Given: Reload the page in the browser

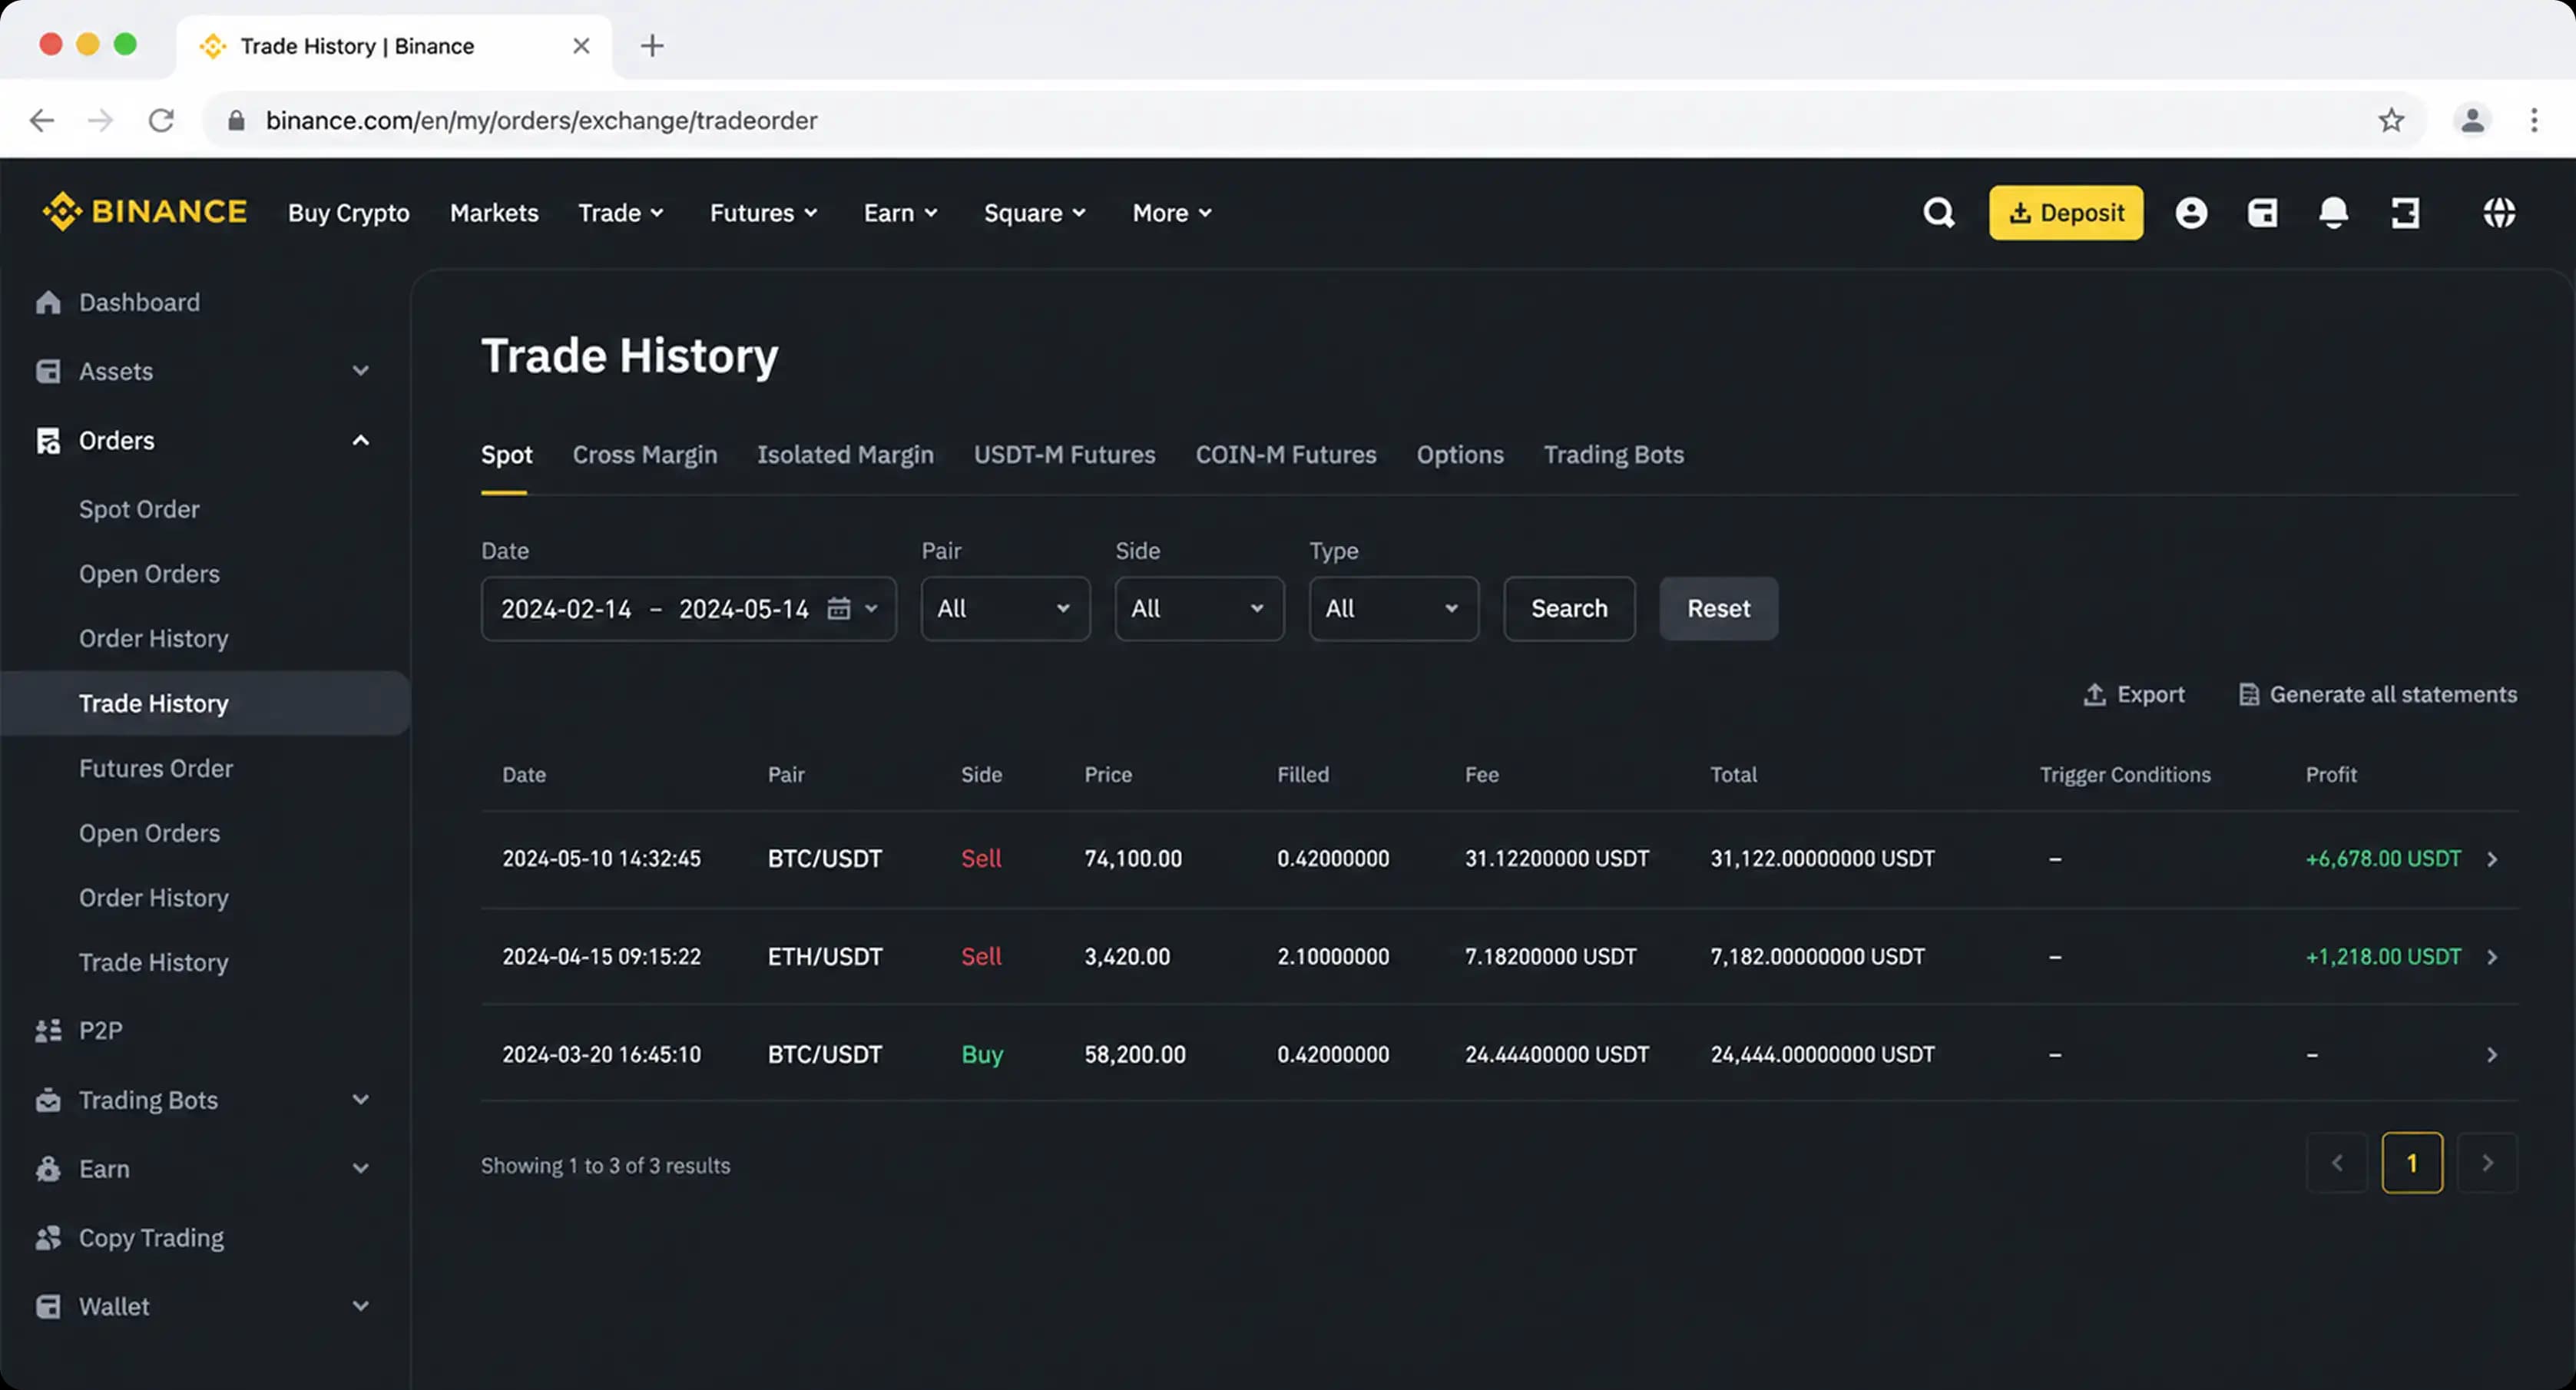Looking at the screenshot, I should point(161,120).
